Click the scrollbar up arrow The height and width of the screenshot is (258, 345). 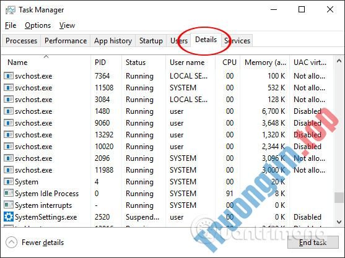click(339, 61)
